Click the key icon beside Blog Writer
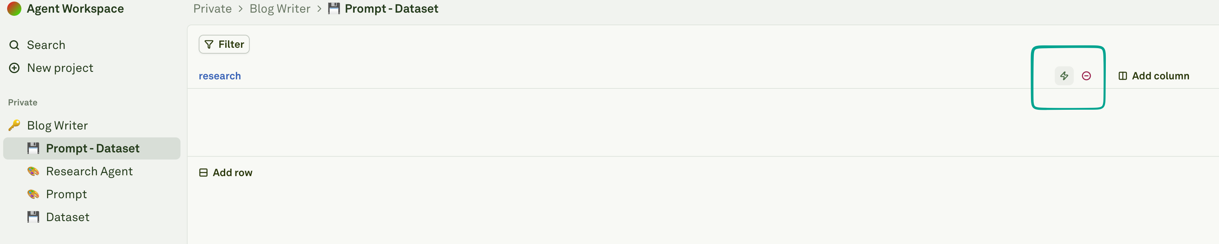 (15, 125)
